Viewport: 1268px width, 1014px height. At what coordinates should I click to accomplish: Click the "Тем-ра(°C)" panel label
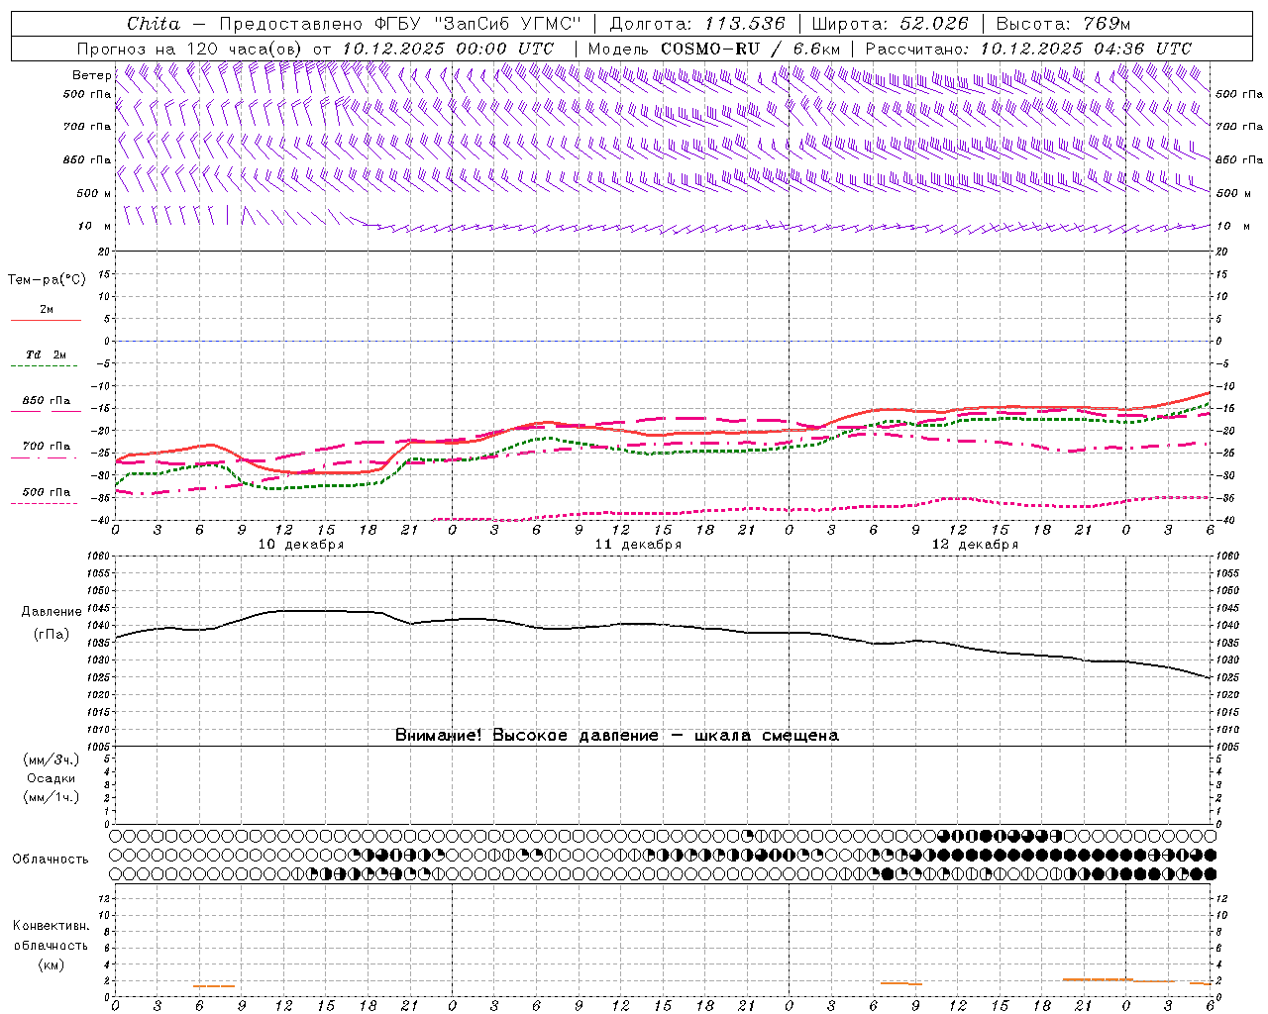pyautogui.click(x=47, y=280)
